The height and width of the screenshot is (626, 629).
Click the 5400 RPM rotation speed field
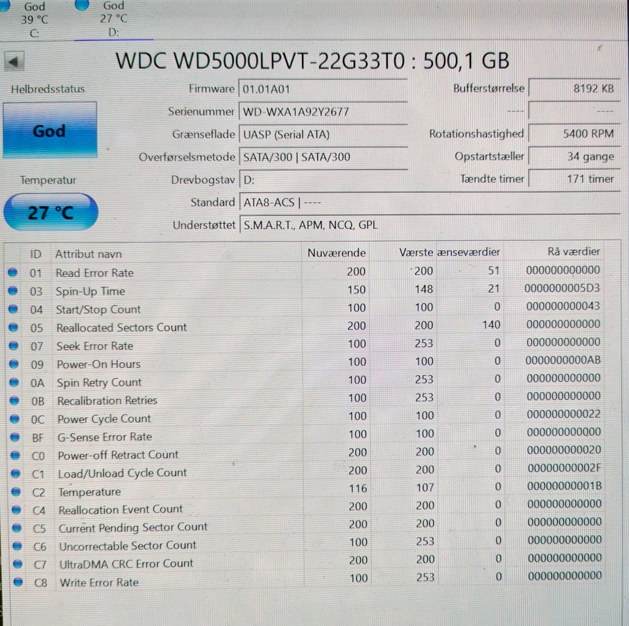point(574,134)
